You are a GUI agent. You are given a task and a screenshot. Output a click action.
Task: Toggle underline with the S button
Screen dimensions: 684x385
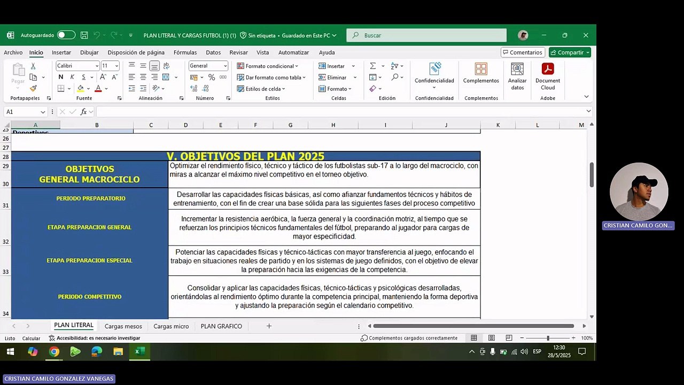point(83,77)
